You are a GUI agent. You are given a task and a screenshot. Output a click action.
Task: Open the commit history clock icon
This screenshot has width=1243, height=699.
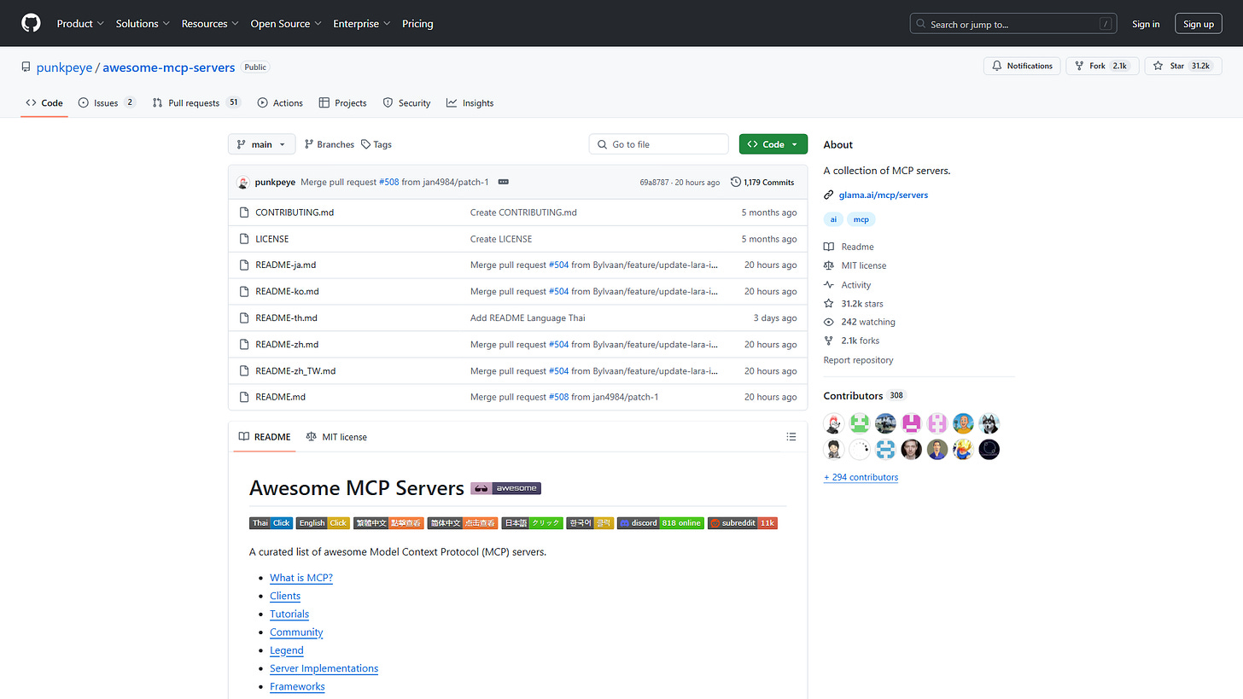coord(736,183)
